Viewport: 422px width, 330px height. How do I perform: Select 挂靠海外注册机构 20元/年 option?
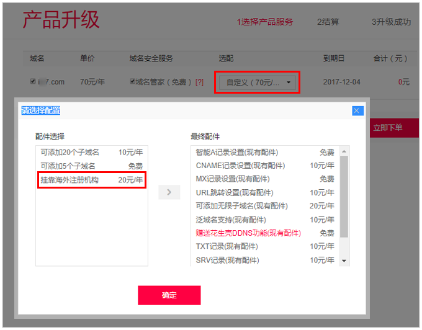tap(91, 180)
